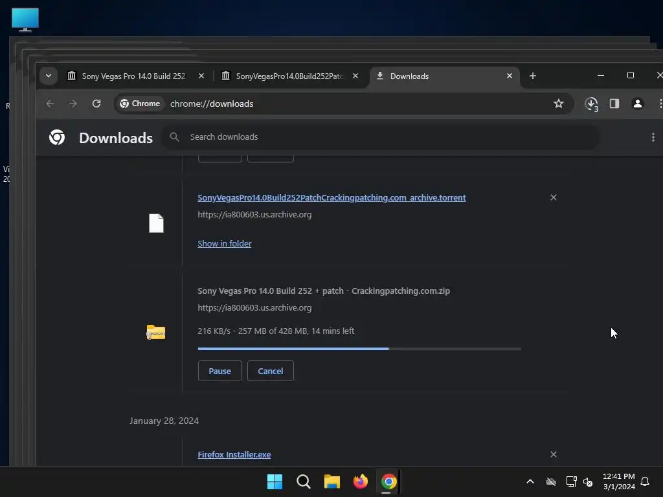
Task: Click the muted volume tray icon
Action: pyautogui.click(x=588, y=481)
